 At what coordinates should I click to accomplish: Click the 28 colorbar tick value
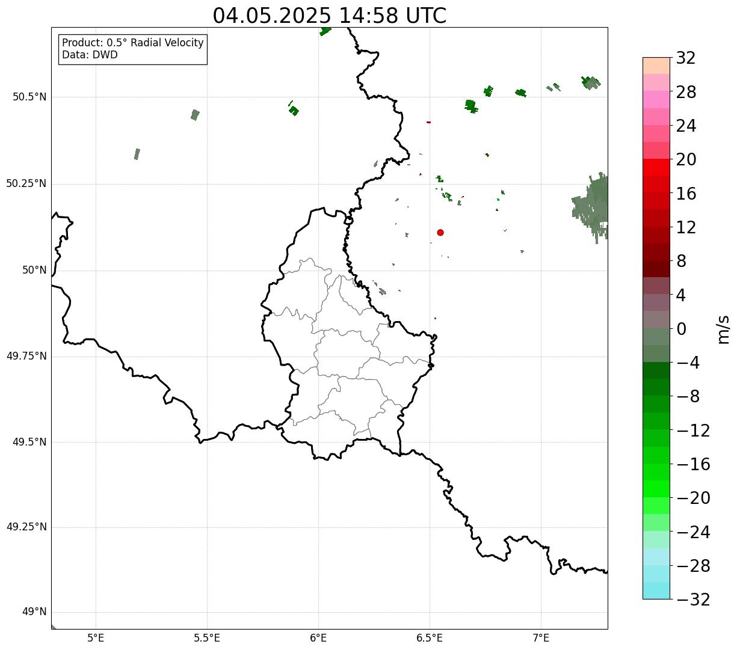[x=686, y=92]
